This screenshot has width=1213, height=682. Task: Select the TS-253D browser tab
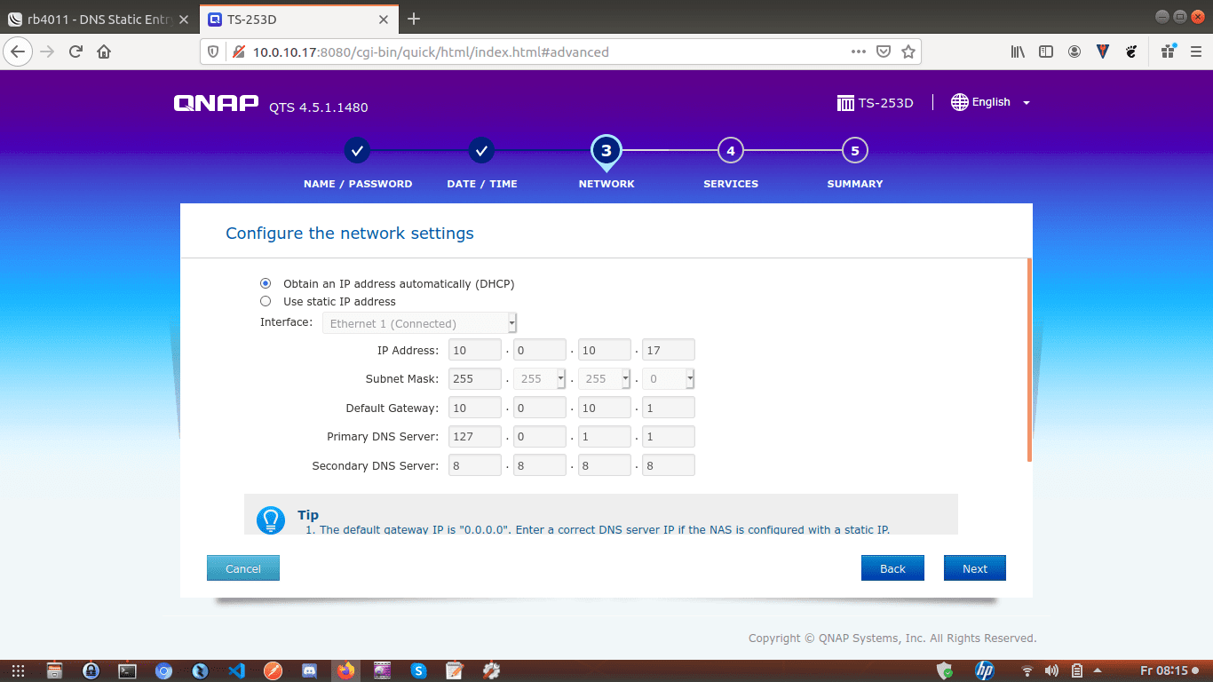(x=297, y=19)
